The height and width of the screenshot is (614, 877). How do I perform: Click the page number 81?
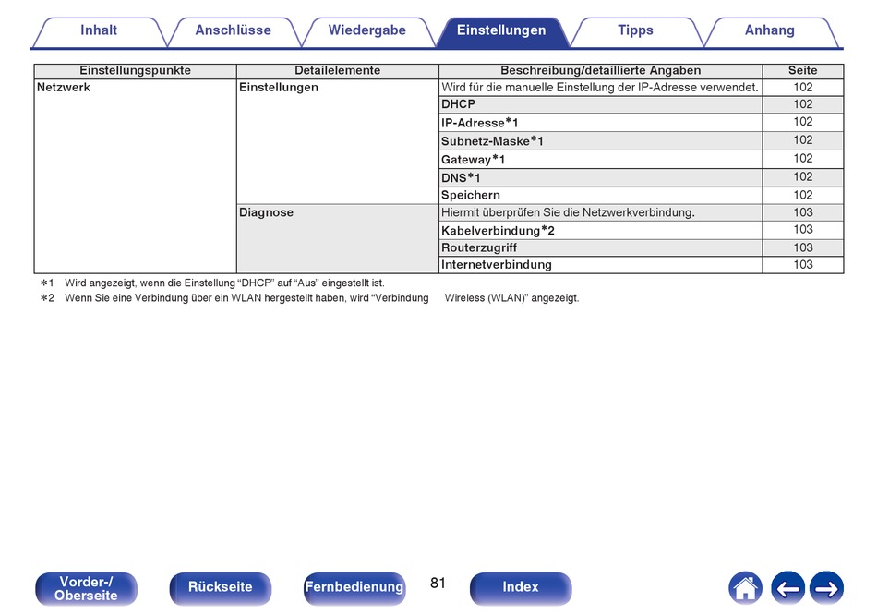coord(438,584)
